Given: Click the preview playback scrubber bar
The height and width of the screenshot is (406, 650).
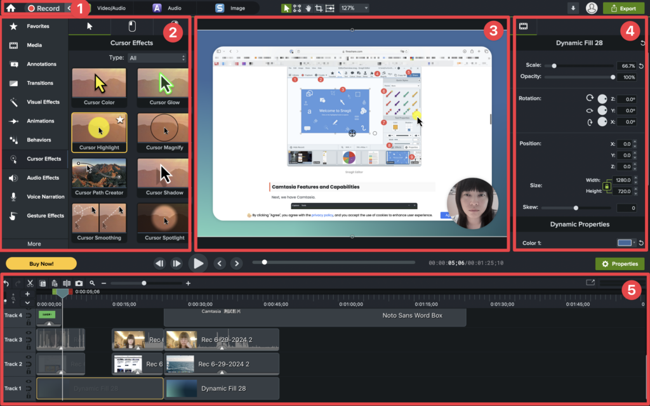Looking at the screenshot, I should click(x=334, y=262).
